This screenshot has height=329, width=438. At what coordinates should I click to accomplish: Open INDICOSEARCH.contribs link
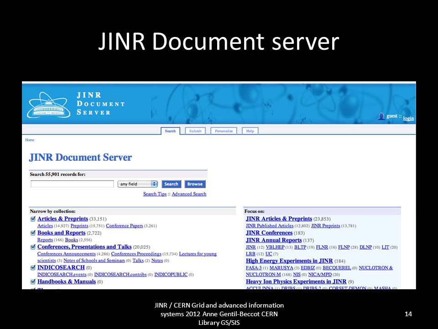point(120,275)
